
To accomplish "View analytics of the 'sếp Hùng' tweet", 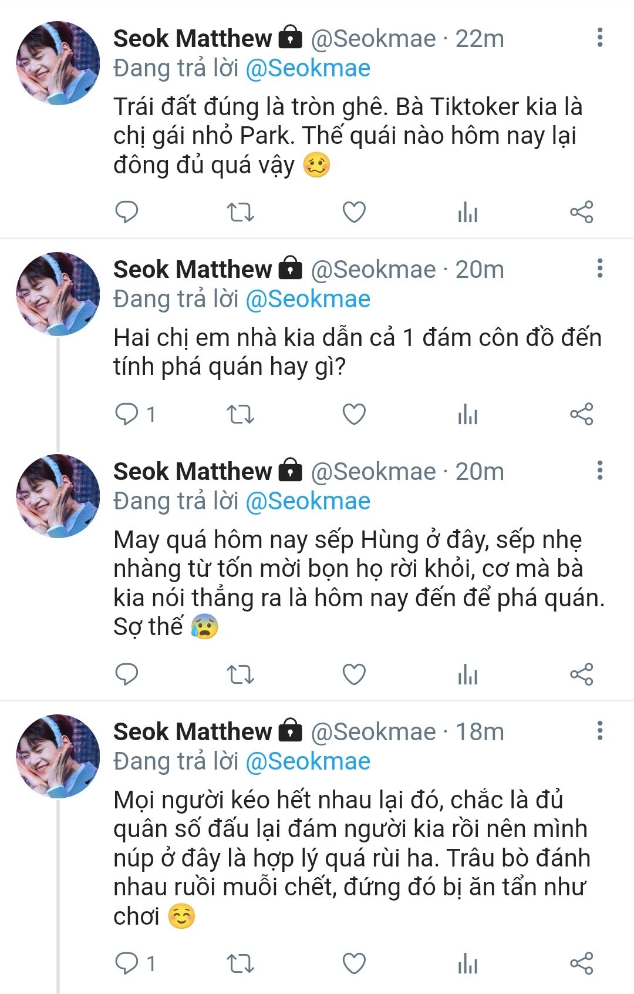I will 468,674.
